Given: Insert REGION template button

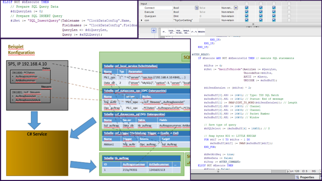Looking at the screenshot, I should coord(201,31).
